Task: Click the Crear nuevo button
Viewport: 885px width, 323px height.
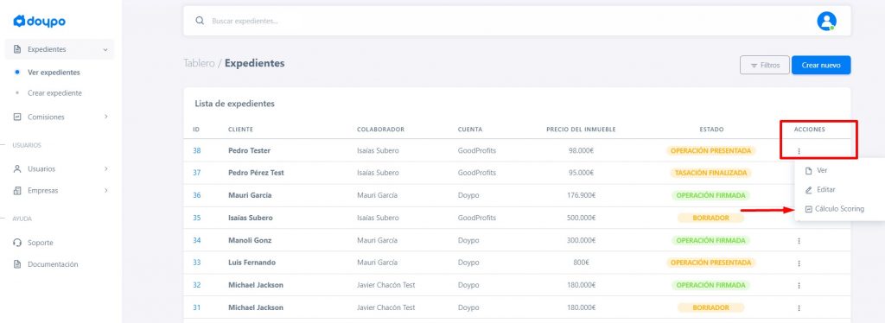Action: [821, 66]
